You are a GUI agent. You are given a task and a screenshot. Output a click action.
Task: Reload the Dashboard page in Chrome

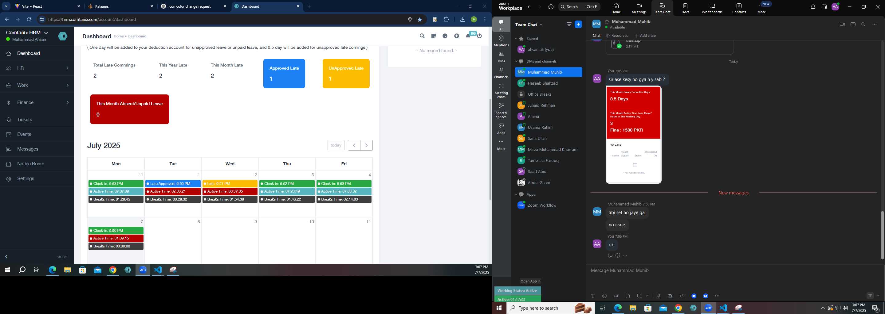click(x=29, y=20)
